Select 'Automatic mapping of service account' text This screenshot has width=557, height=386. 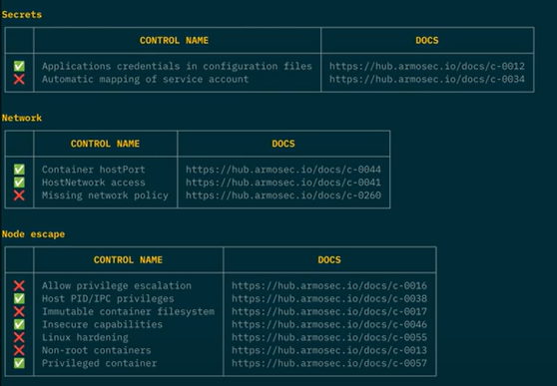click(146, 79)
